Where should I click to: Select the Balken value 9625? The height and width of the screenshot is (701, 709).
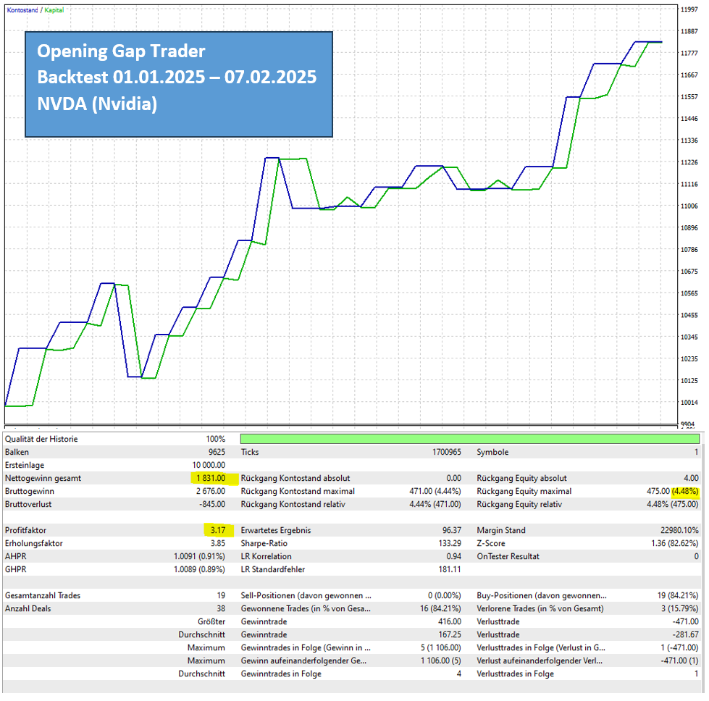coord(217,453)
